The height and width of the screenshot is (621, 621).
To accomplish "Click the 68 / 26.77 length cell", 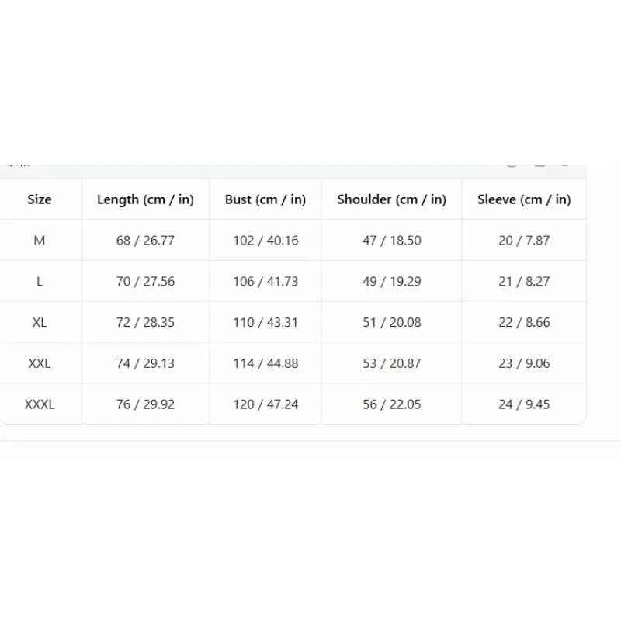I will pyautogui.click(x=145, y=240).
